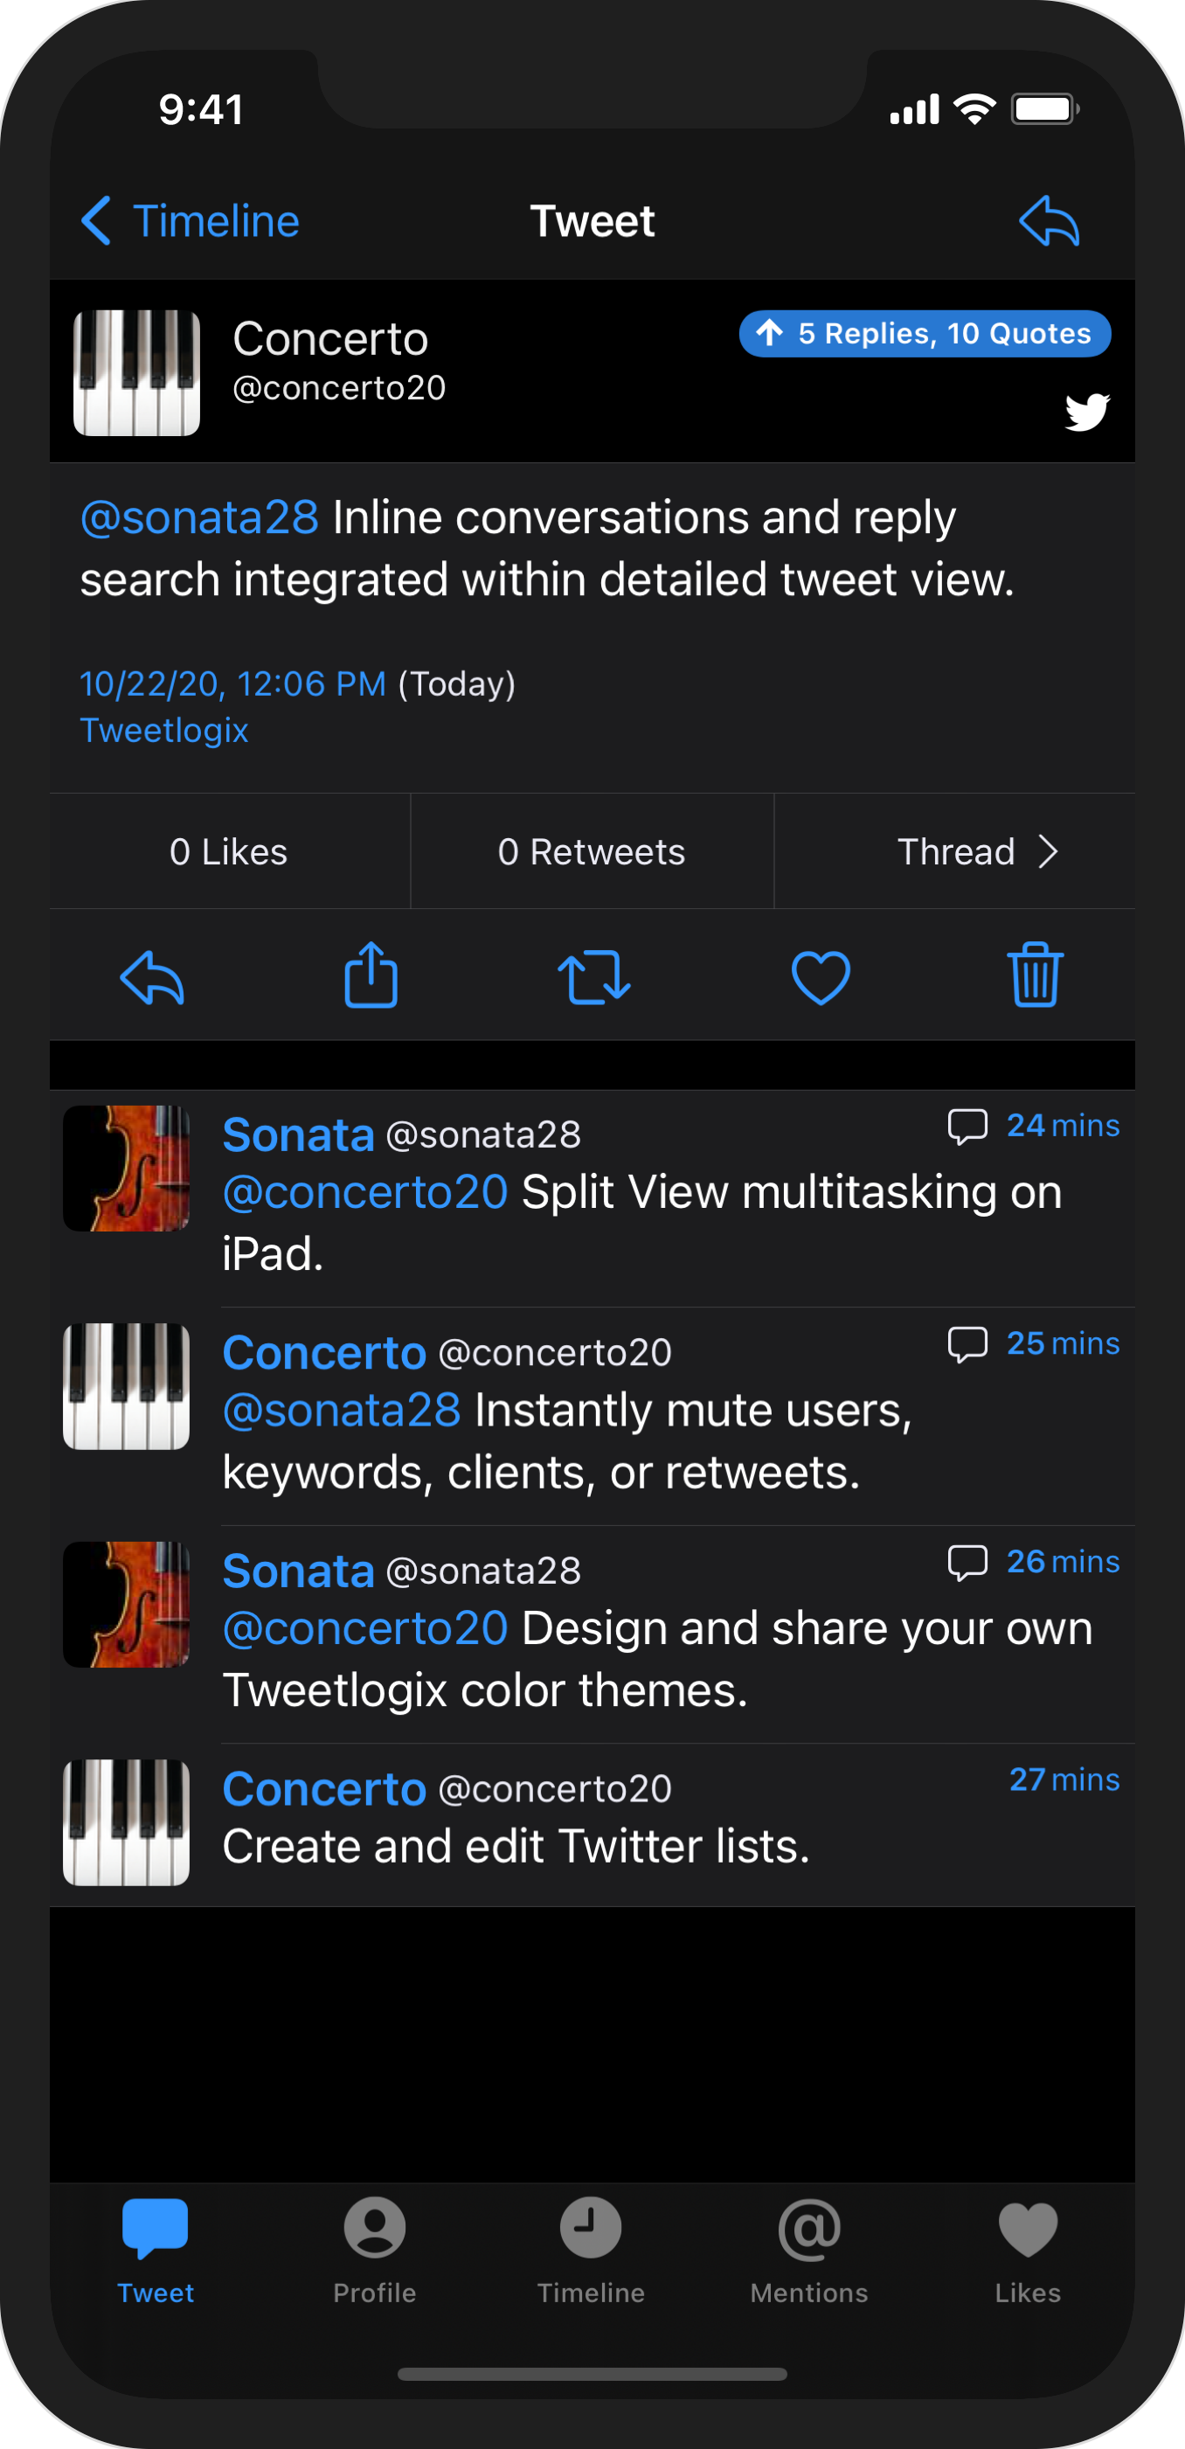1185x2449 pixels.
Task: Jump up via 5 Replies, 10 Quotes badge
Action: point(925,334)
